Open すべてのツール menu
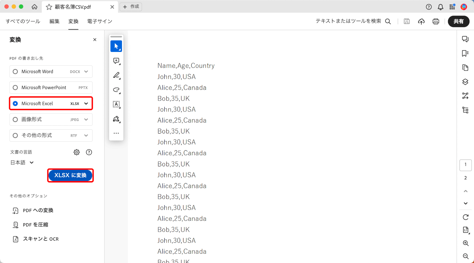474x263 pixels. tap(23, 21)
